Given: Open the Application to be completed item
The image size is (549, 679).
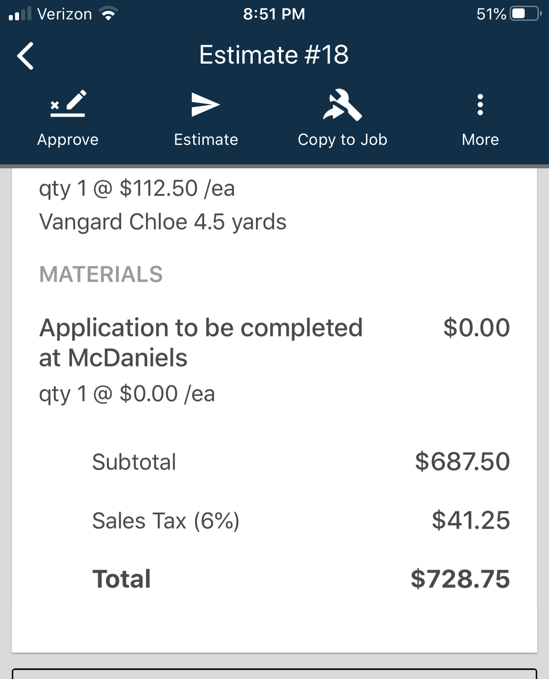Looking at the screenshot, I should pyautogui.click(x=201, y=342).
